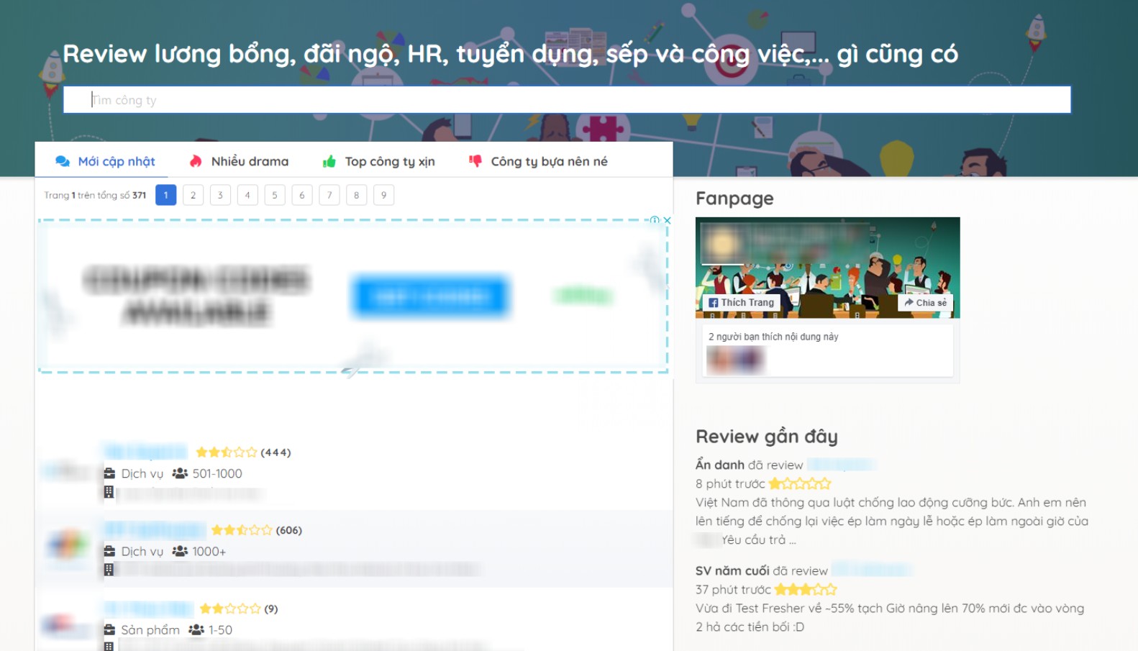Click the Review gần đây heading
The height and width of the screenshot is (651, 1138).
pos(767,436)
